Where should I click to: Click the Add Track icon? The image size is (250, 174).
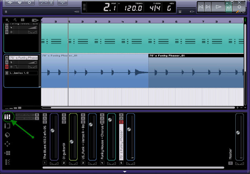pyautogui.click(x=7, y=20)
